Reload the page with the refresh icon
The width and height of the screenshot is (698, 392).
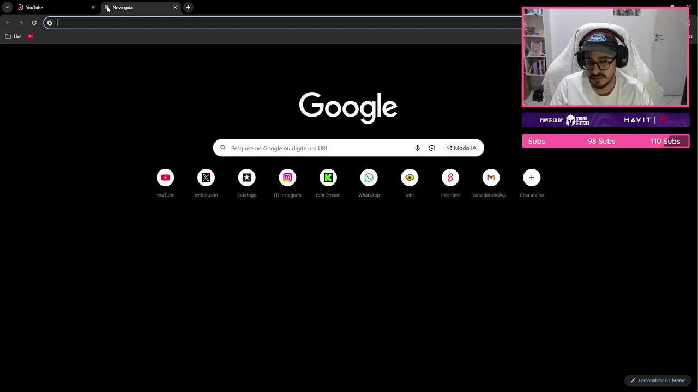[34, 23]
